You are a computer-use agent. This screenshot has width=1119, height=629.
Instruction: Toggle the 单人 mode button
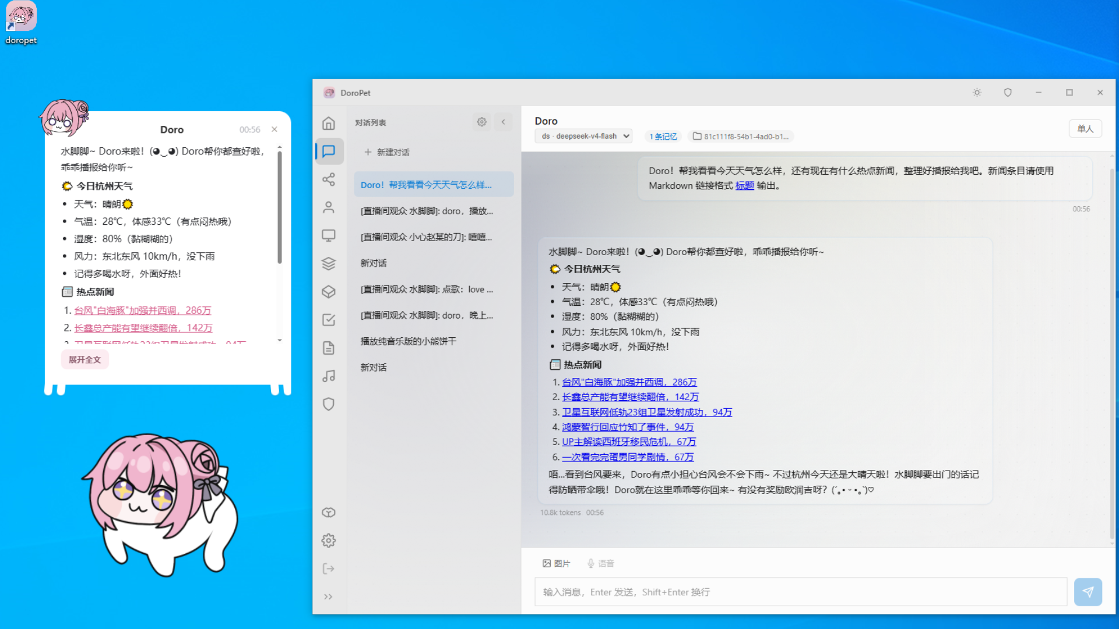pyautogui.click(x=1085, y=129)
